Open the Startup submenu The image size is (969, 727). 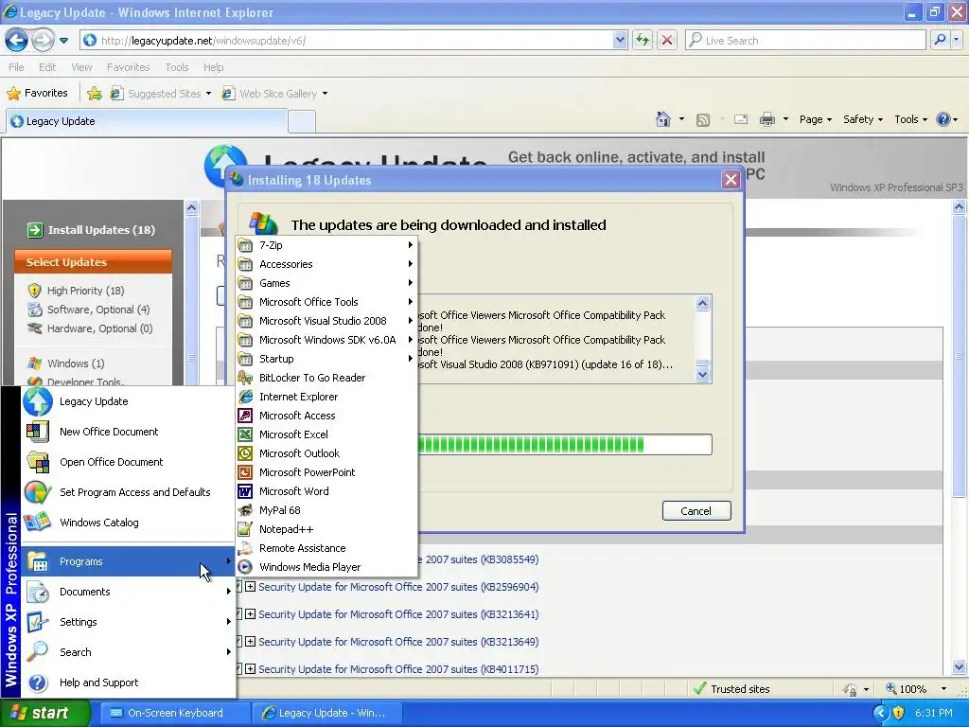[x=326, y=359]
